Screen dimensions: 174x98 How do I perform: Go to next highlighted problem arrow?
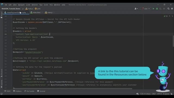172,16
